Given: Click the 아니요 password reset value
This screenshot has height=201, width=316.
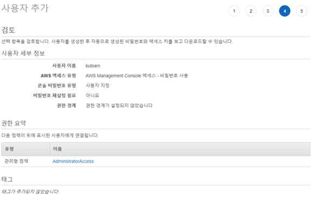Looking at the screenshot, I should [x=93, y=95].
